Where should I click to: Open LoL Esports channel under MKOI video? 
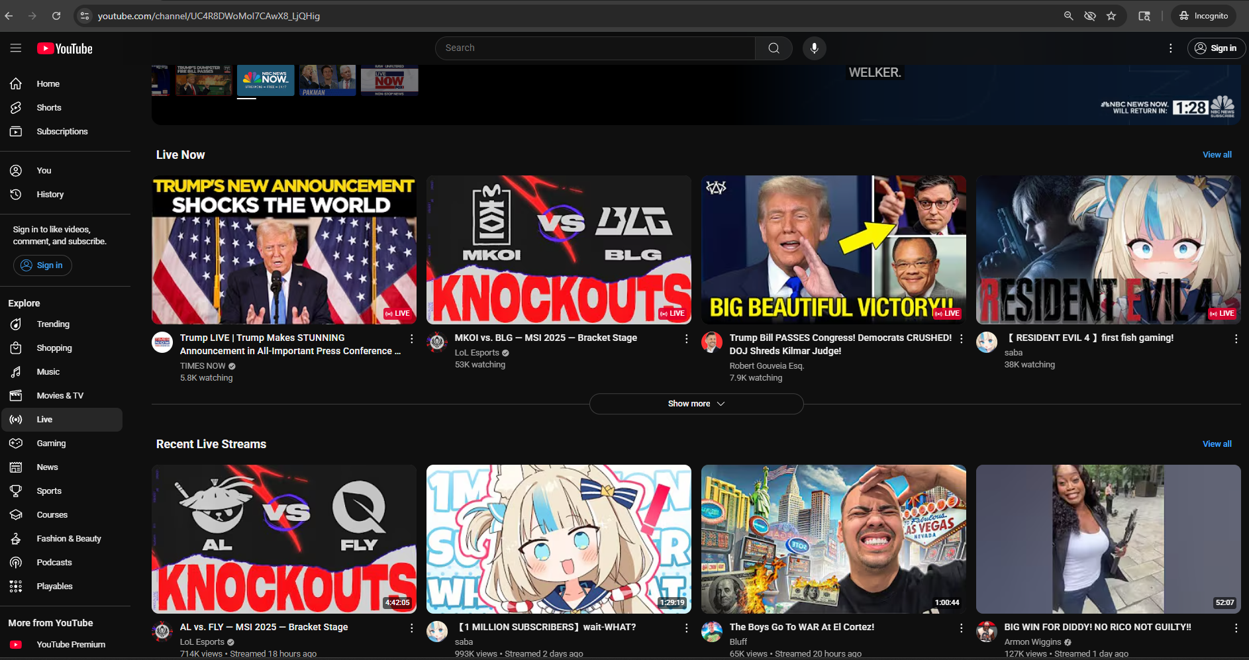coord(477,353)
